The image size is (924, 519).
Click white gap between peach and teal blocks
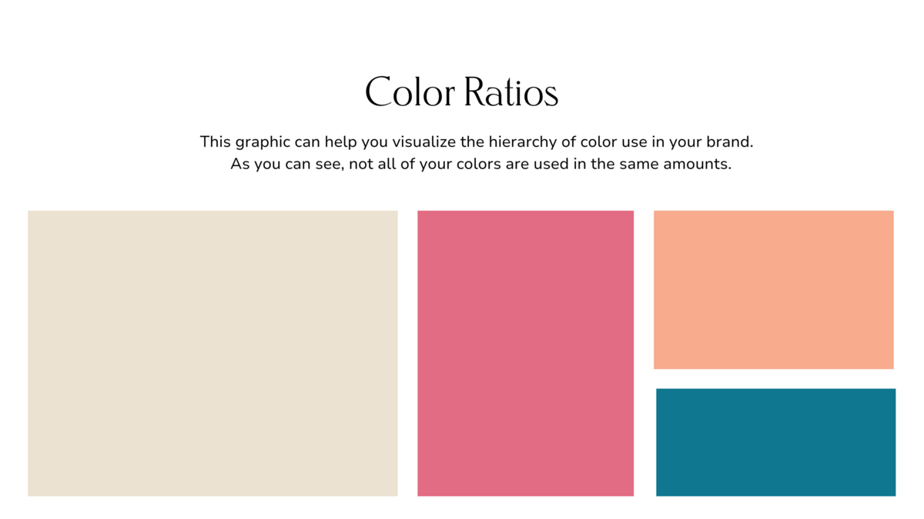coord(774,379)
